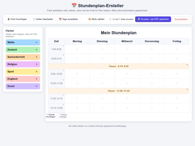Add a subject to Donnerstag 8:25–9:10 cell

click(x=152, y=59)
